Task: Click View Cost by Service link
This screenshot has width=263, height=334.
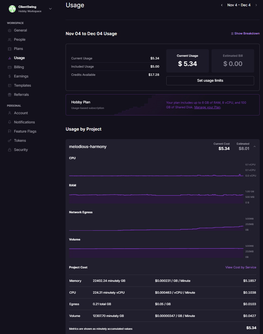Action: tap(241, 267)
